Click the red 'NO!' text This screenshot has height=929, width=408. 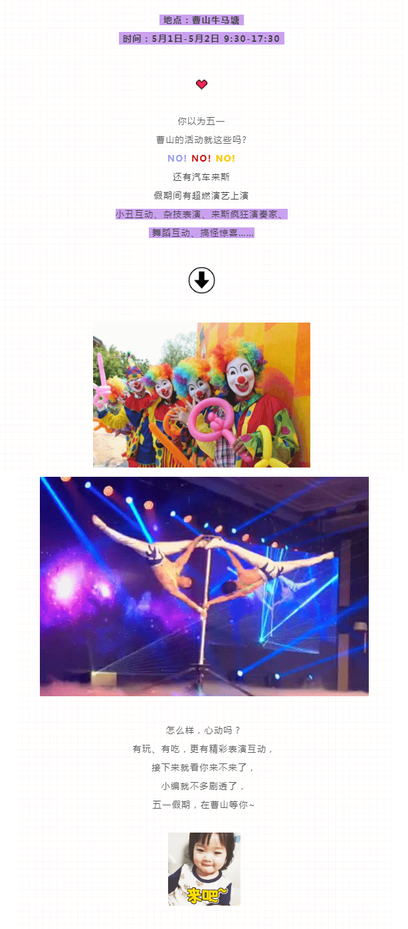point(201,158)
